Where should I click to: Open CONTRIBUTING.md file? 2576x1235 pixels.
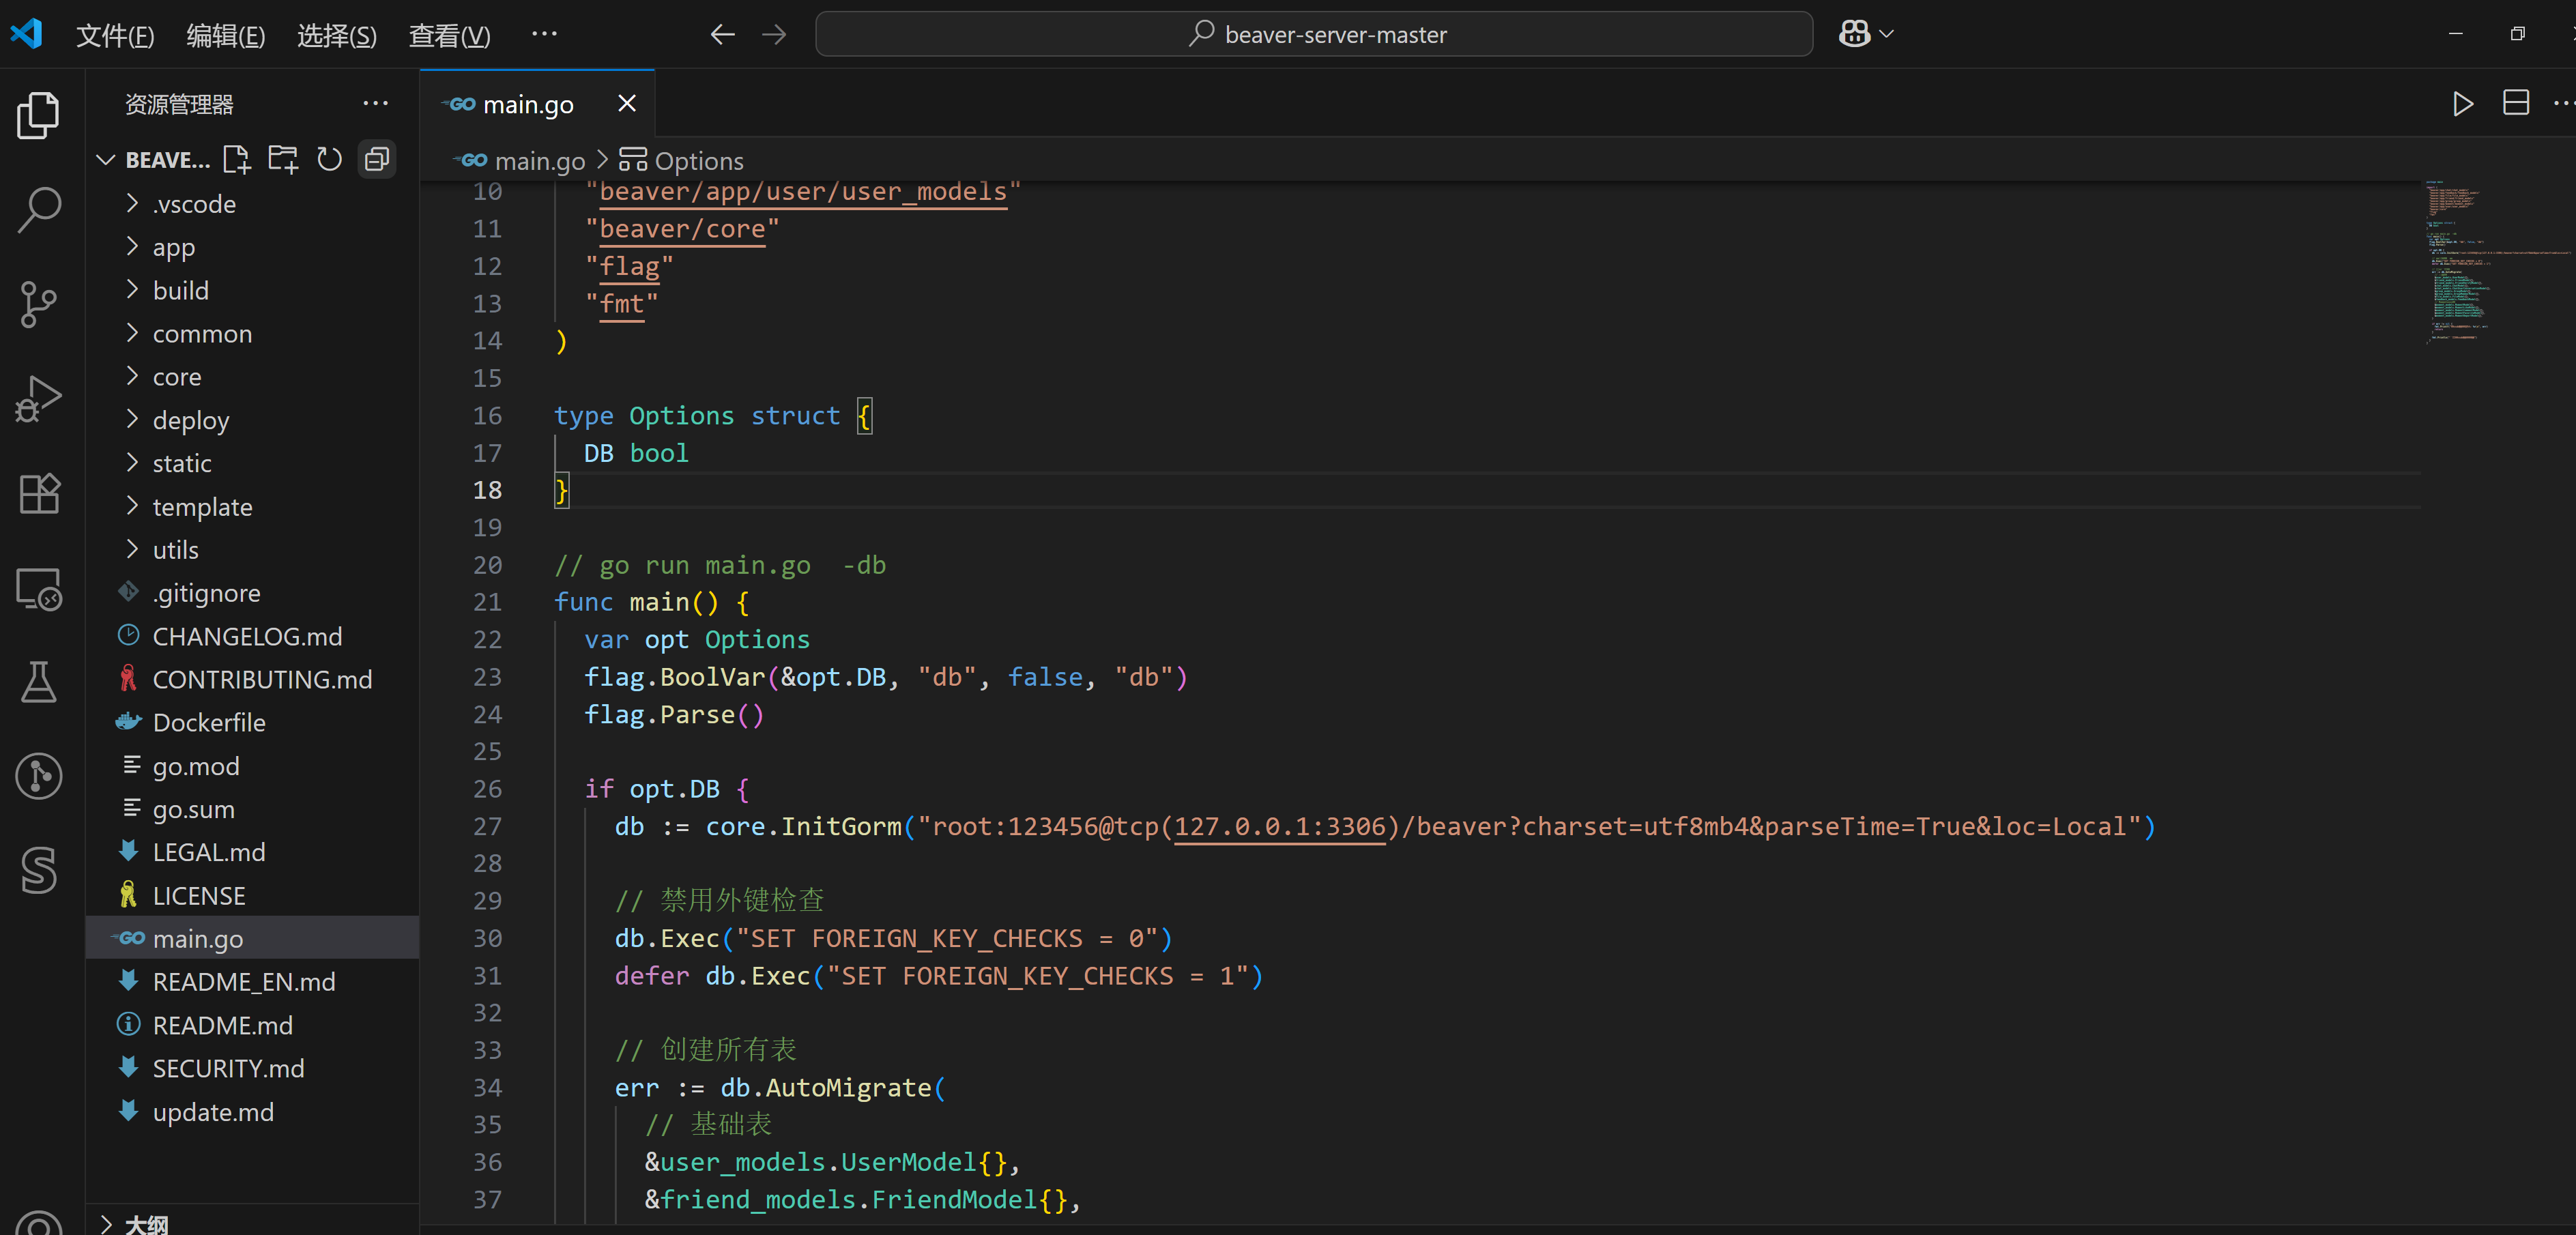(252, 679)
